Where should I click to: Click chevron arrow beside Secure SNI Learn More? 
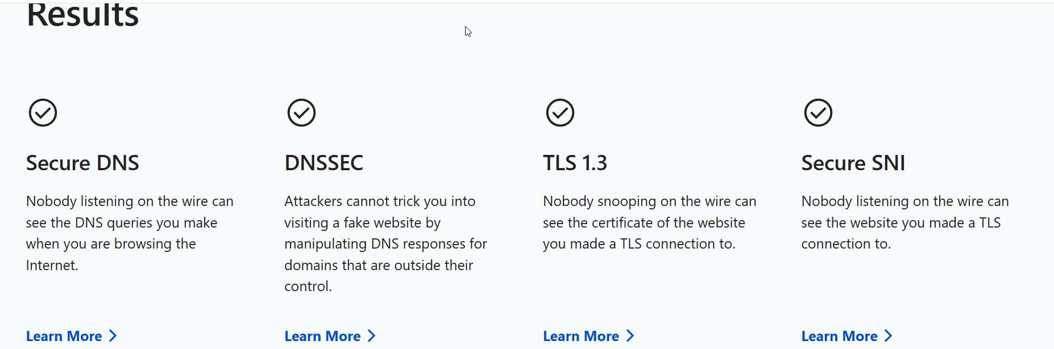(888, 336)
